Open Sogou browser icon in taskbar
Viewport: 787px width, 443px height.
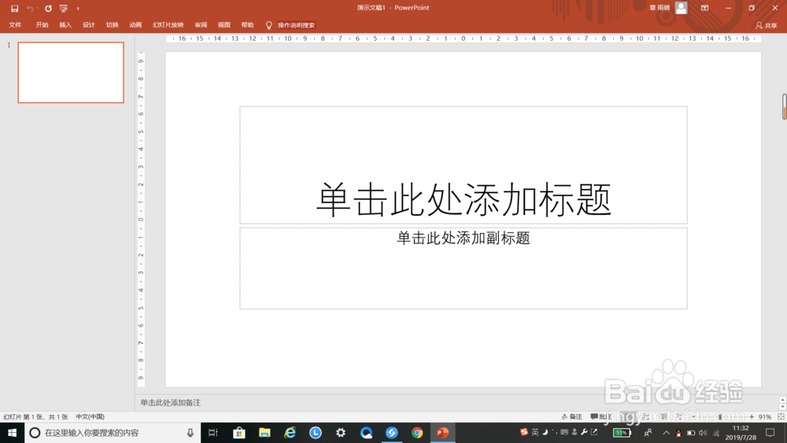point(391,433)
